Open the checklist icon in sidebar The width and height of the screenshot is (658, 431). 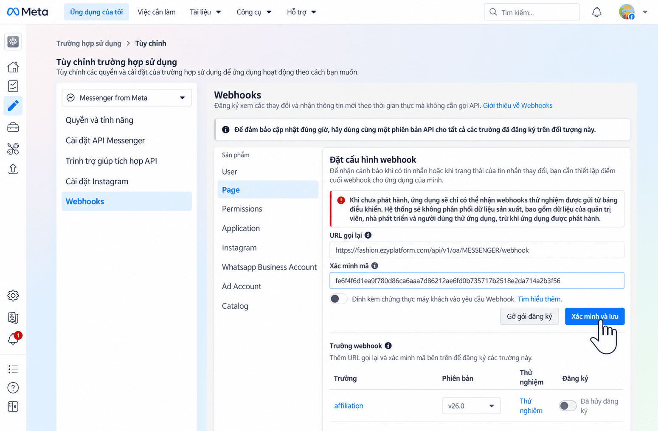pyautogui.click(x=13, y=86)
